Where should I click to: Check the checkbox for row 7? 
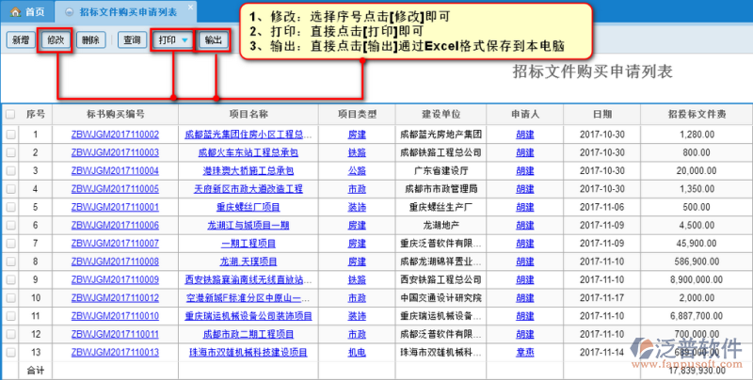coord(10,244)
